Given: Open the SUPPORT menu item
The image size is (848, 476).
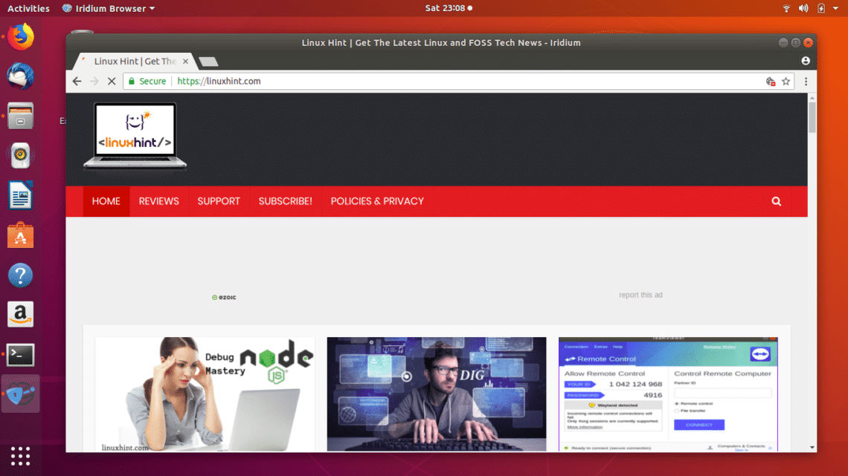Looking at the screenshot, I should coord(219,201).
